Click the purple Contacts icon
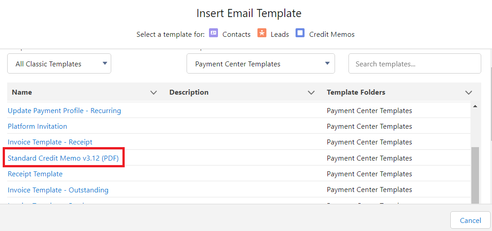The width and height of the screenshot is (492, 231). coord(213,33)
